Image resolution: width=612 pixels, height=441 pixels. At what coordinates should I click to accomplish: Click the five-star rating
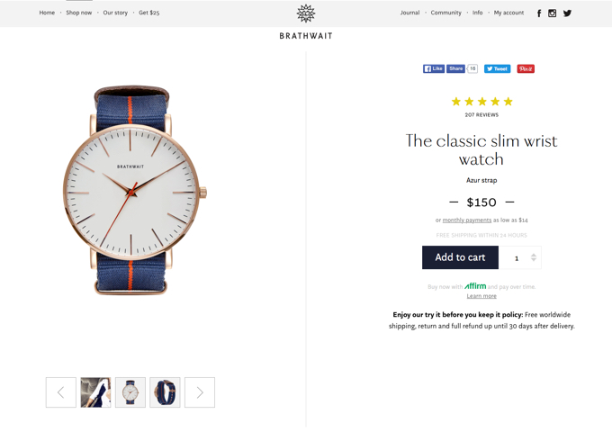481,102
